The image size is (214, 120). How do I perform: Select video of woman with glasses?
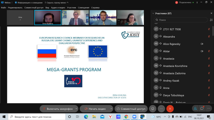tap(130, 17)
